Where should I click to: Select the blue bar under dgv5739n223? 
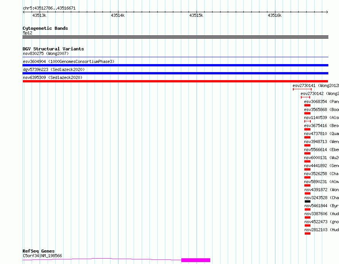(x=175, y=73)
